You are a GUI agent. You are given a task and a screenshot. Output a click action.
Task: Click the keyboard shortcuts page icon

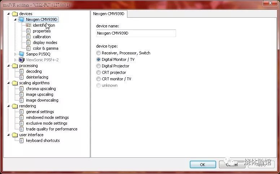click(21, 140)
